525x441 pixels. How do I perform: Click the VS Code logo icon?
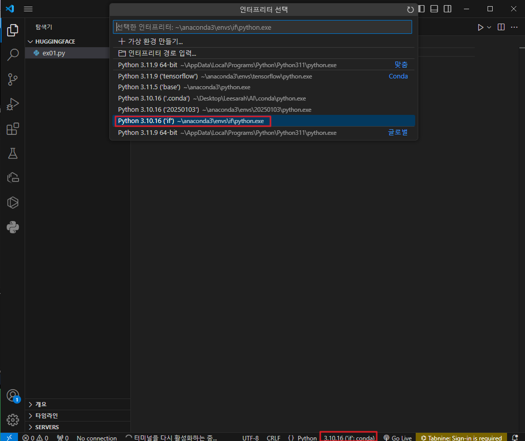[10, 9]
